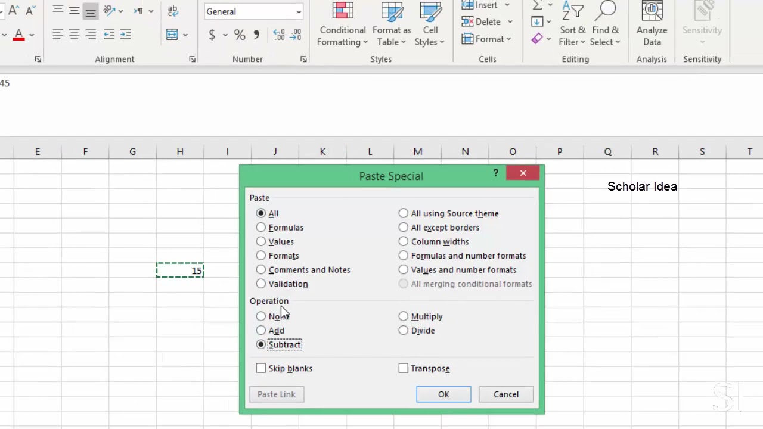Select the Column widths option

(404, 242)
